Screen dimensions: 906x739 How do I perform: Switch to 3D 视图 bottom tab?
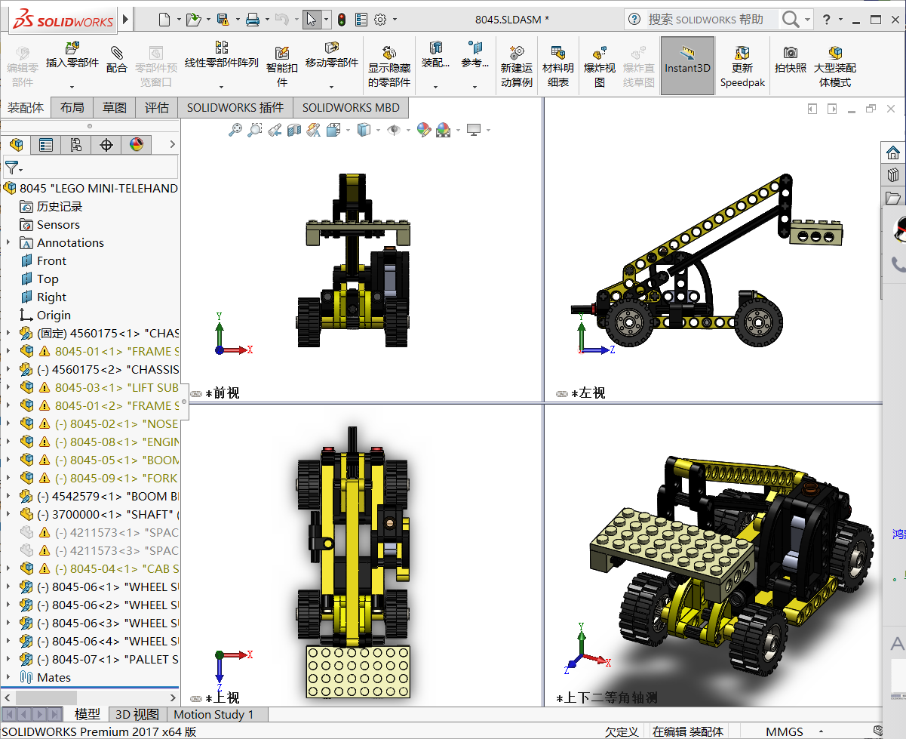click(x=137, y=714)
